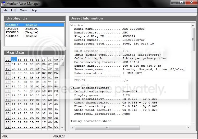Image resolution: width=198 pixels, height=139 pixels.
Task: Open the Edit menu
Action: 14,10
